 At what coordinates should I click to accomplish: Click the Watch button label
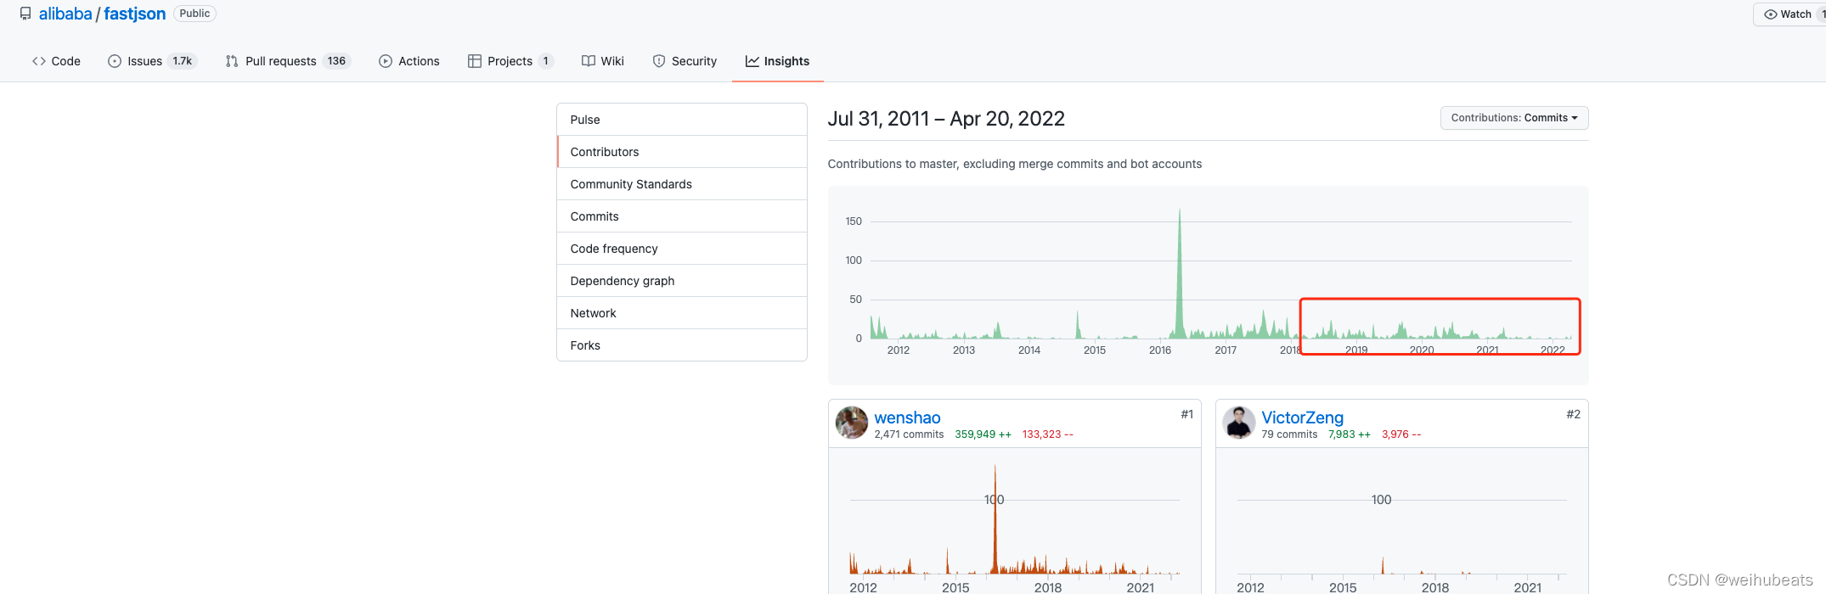[1795, 14]
